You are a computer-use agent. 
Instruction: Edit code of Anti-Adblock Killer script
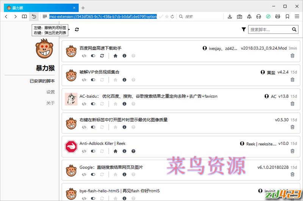pos(84,151)
